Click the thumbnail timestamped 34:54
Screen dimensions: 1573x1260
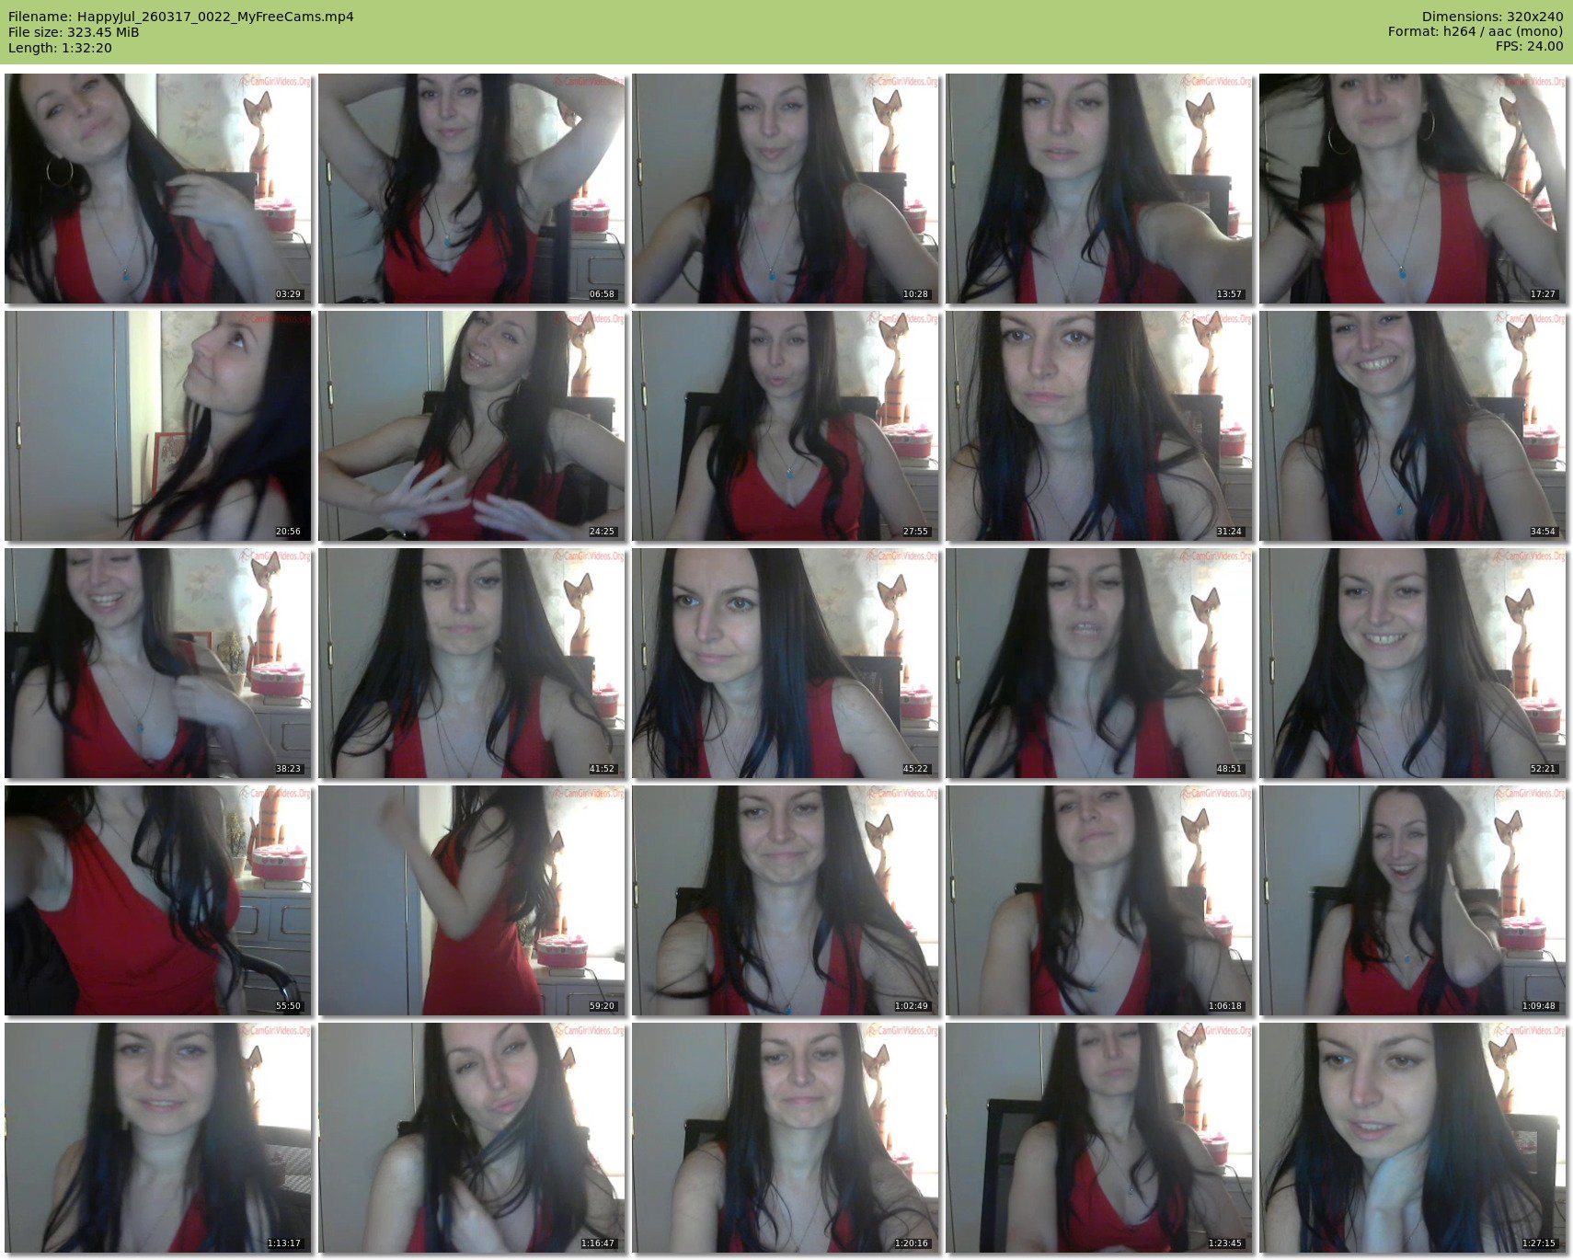pyautogui.click(x=1413, y=426)
